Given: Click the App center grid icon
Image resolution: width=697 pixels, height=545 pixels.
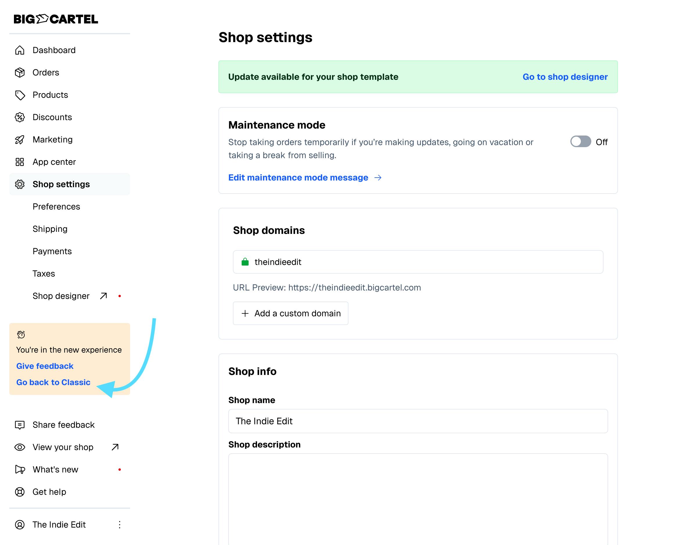Looking at the screenshot, I should pos(20,162).
